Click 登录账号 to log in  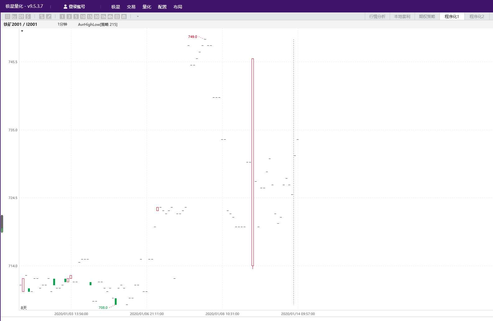point(74,7)
